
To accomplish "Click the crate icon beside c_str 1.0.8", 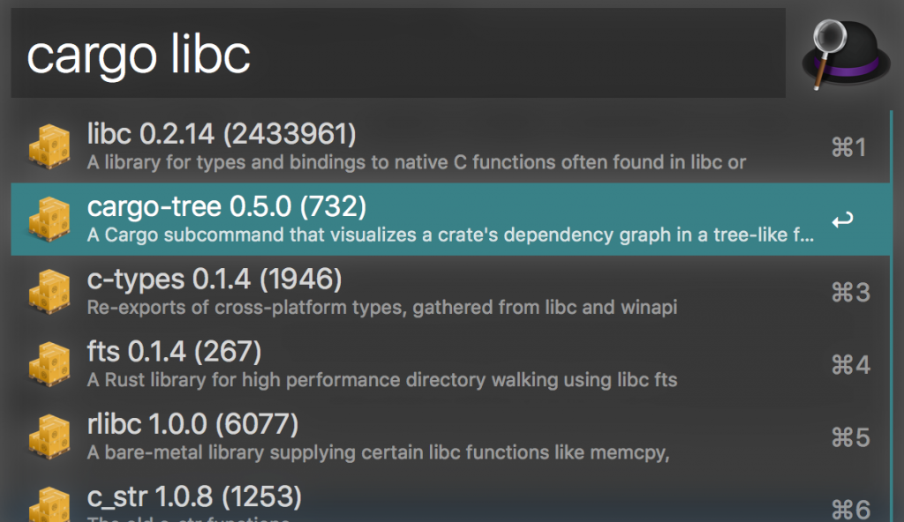I will pyautogui.click(x=49, y=504).
